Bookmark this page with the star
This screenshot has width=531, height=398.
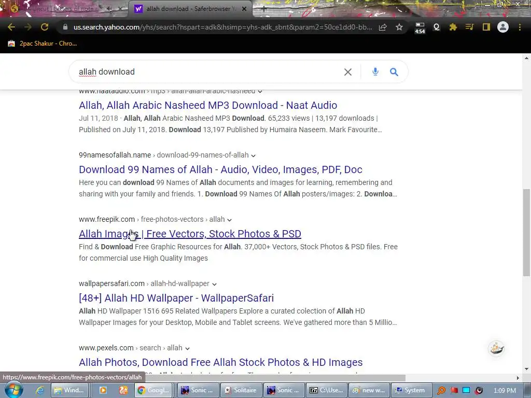399,27
